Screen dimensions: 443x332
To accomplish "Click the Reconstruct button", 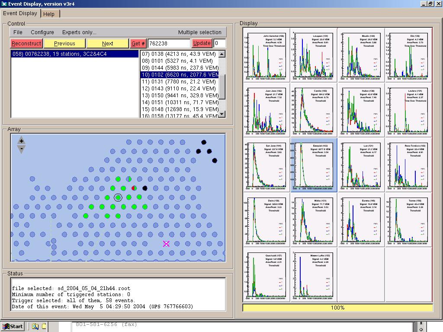I will click(26, 44).
